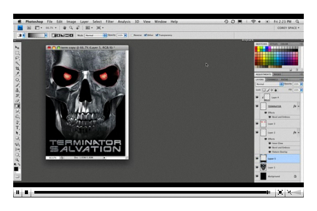This screenshot has width=317, height=211.
Task: Select the Path Selection tool
Action: click(17, 133)
